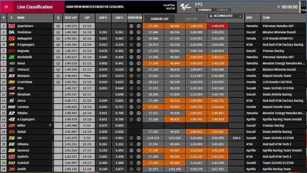Click the session timer clock icon
307x173 pixels.
pos(278,7)
